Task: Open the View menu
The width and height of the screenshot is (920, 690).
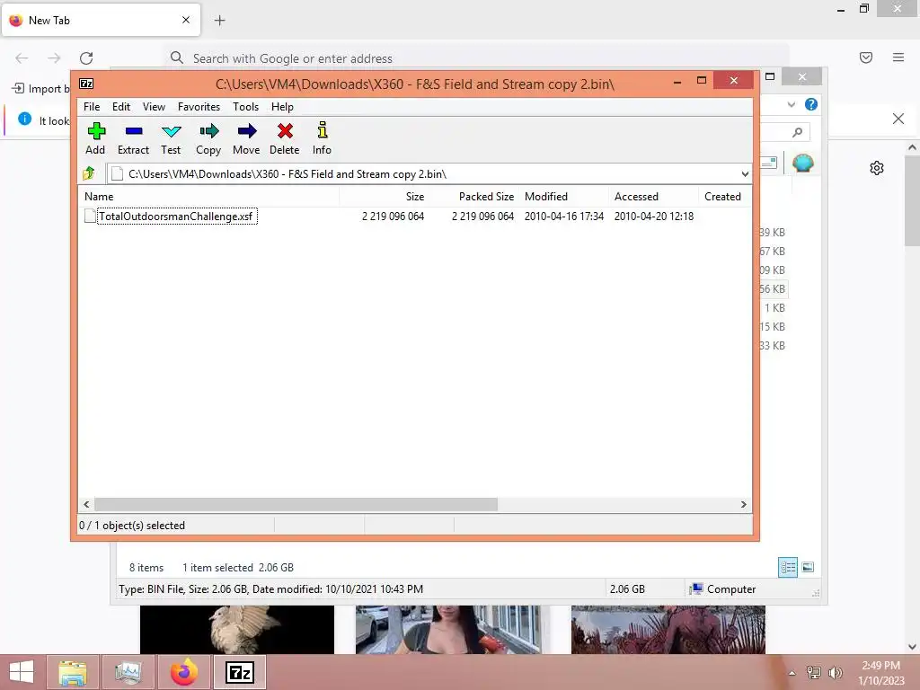Action: [154, 107]
